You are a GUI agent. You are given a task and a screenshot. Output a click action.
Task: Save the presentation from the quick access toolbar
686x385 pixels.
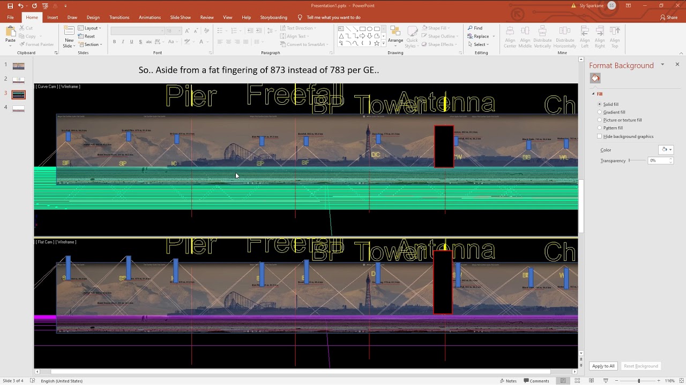coord(10,6)
